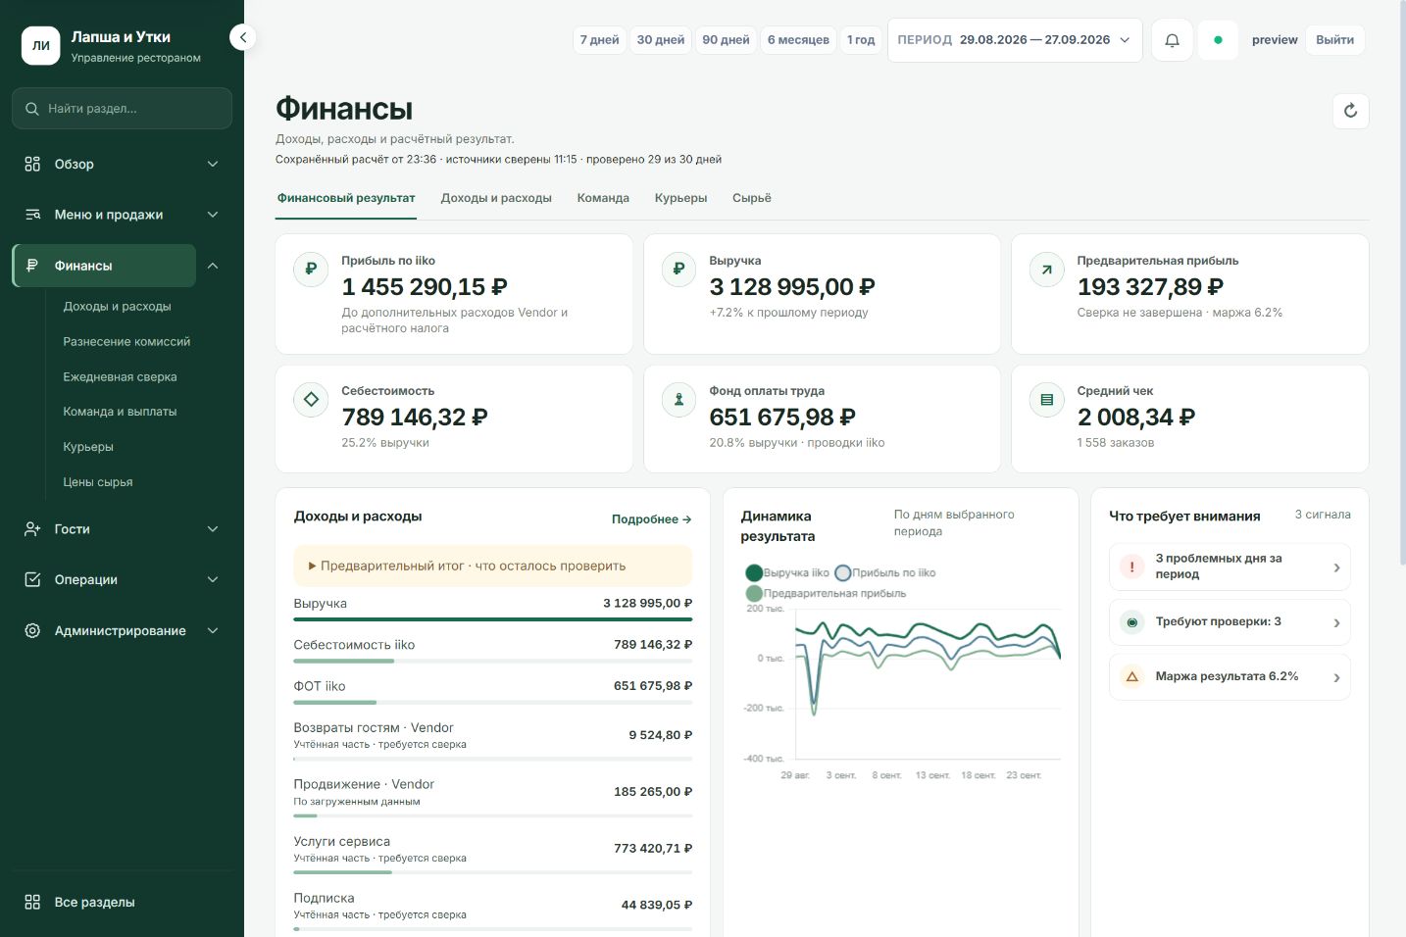Image resolution: width=1406 pixels, height=937 pixels.
Task: Open the ПЕРИОД date range dropdown
Action: tap(1015, 40)
